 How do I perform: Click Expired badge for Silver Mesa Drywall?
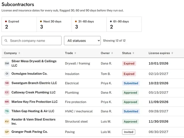click(129, 63)
